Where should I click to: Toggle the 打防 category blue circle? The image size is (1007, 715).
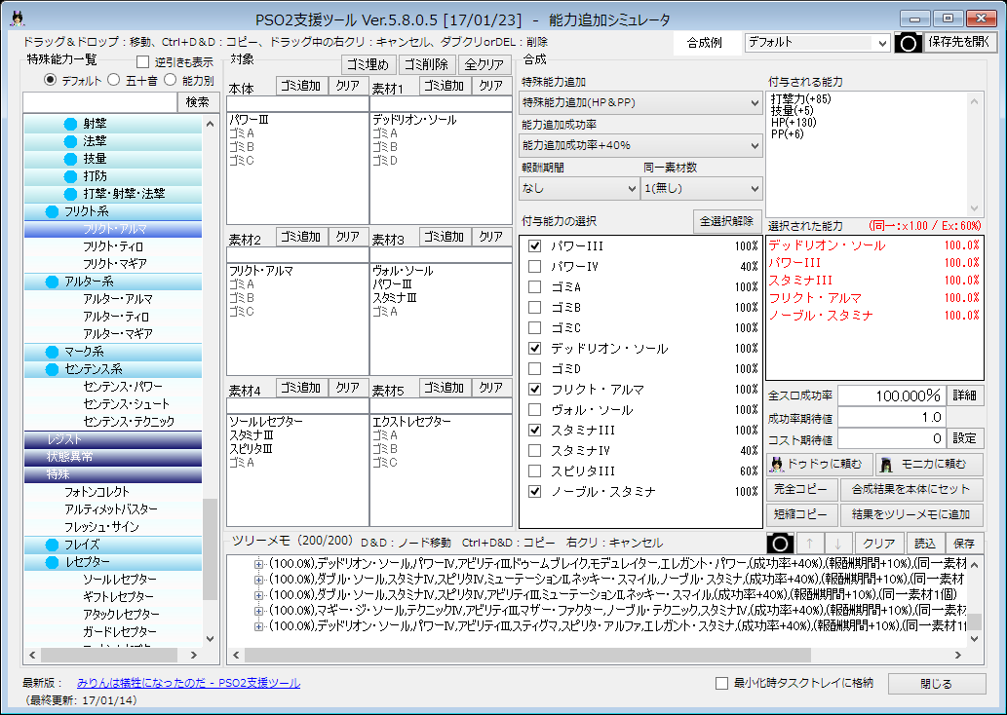point(70,176)
